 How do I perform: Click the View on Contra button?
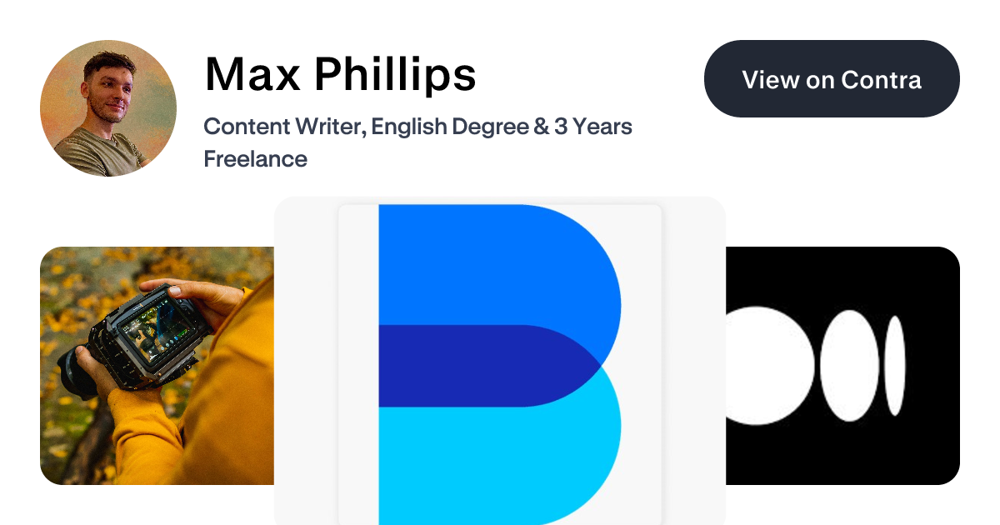point(832,79)
